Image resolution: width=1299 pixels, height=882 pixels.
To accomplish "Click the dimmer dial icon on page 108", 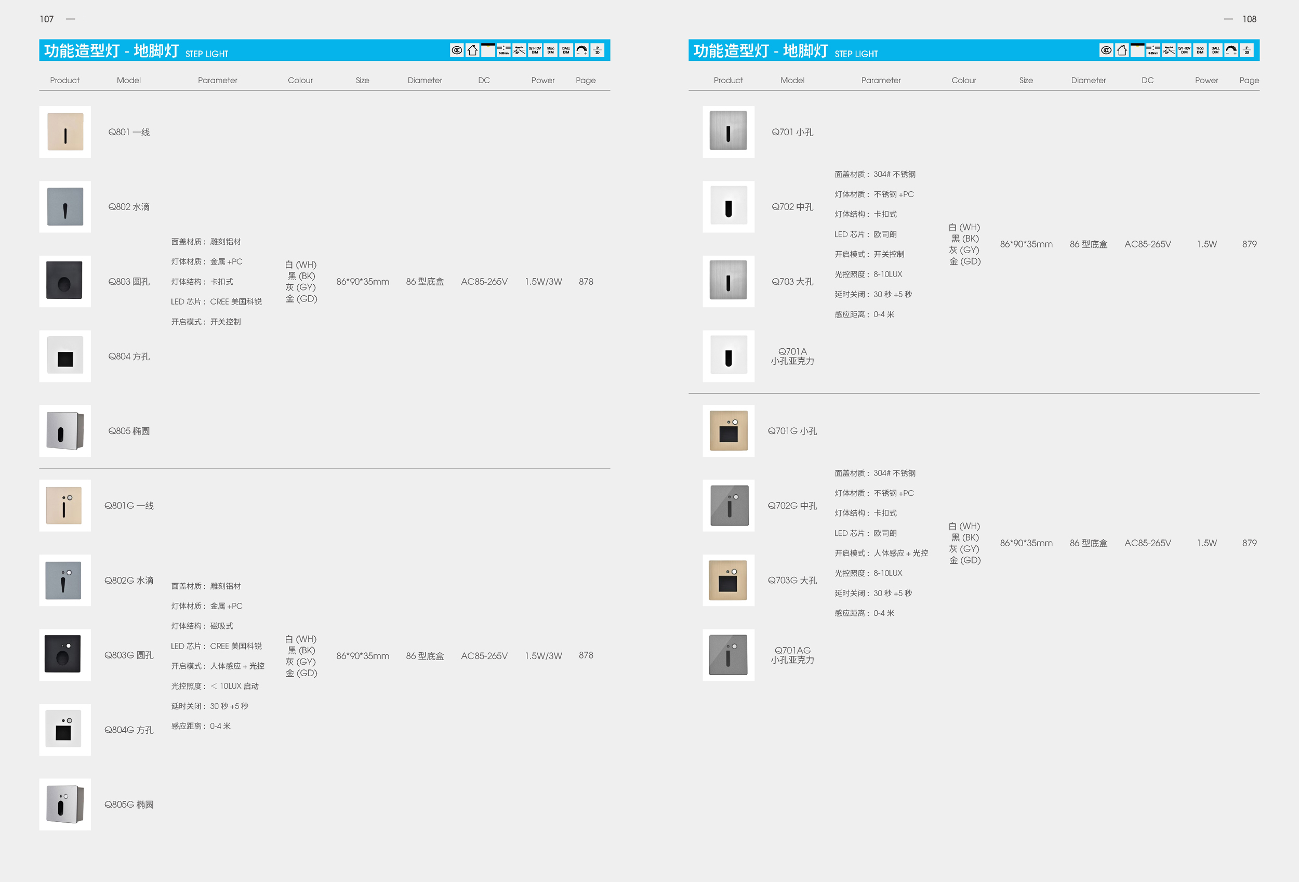I will pos(1231,51).
